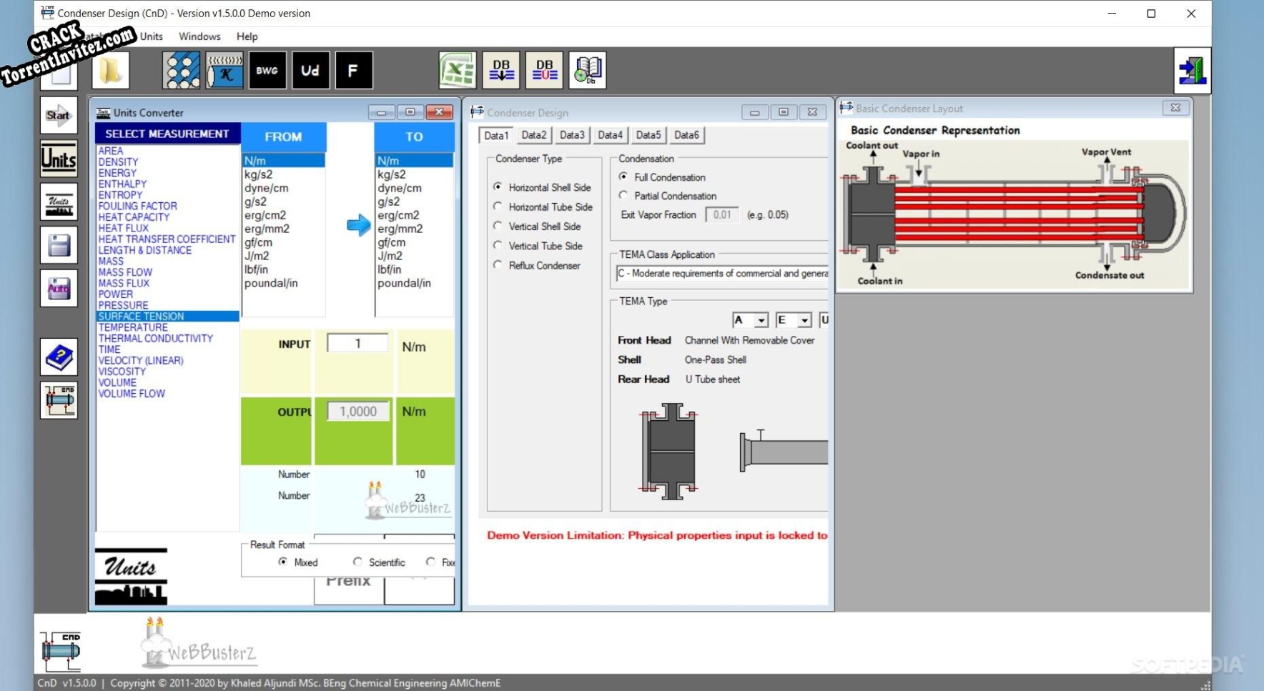Image resolution: width=1264 pixels, height=691 pixels.
Task: Enable Partial Condensation
Action: click(623, 196)
